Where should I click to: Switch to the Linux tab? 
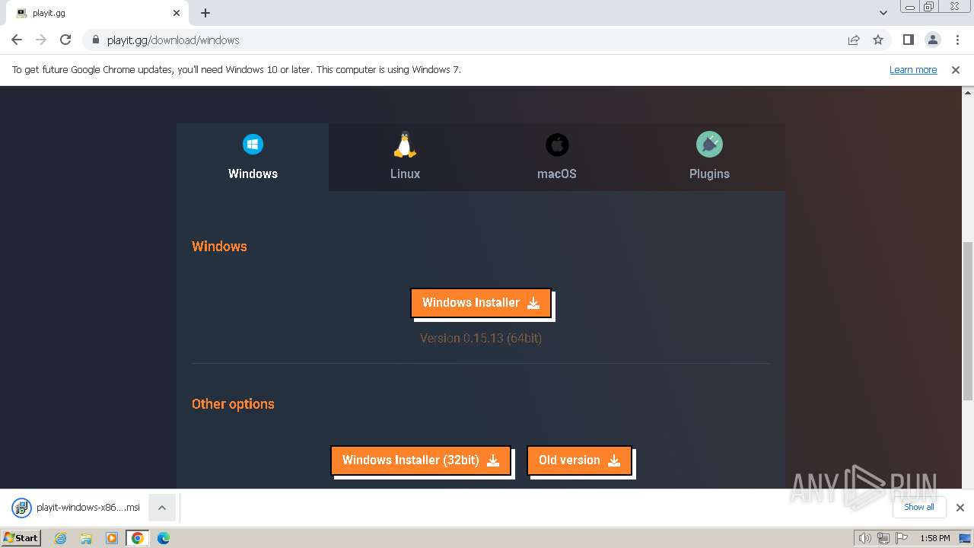(x=405, y=157)
